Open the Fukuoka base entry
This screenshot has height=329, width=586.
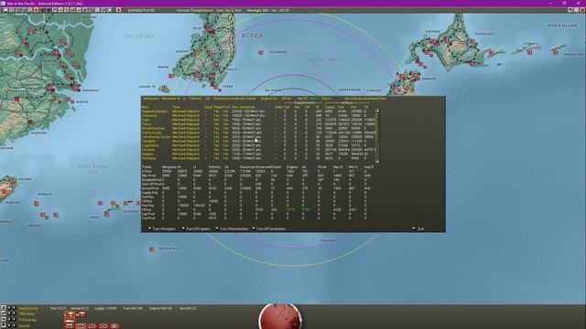point(148,150)
